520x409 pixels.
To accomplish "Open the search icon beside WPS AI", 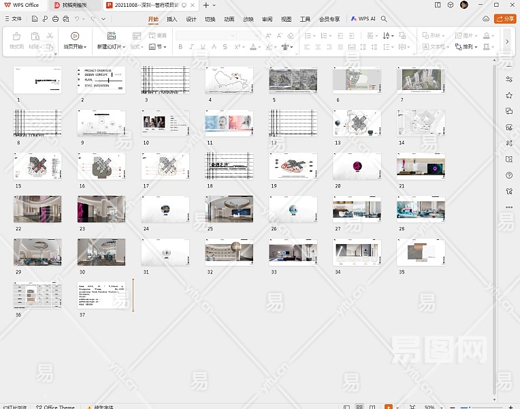I will click(384, 19).
